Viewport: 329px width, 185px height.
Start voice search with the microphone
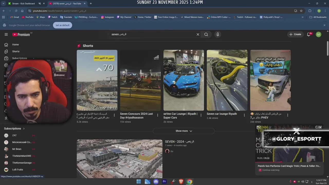[x=218, y=34]
